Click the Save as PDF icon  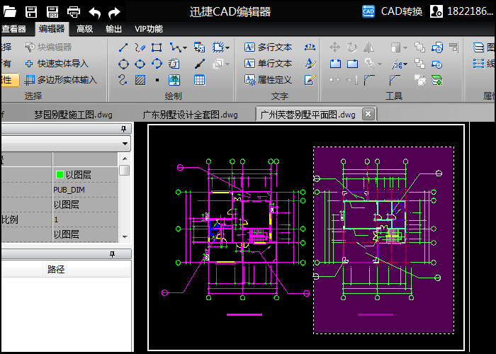tap(52, 12)
